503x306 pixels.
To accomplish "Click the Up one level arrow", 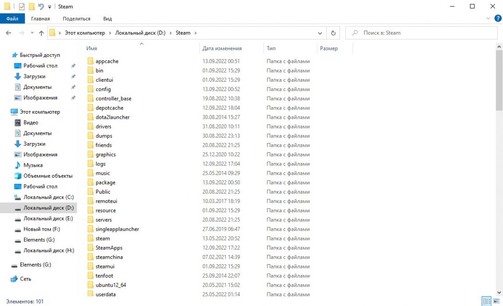I will tap(41, 33).
